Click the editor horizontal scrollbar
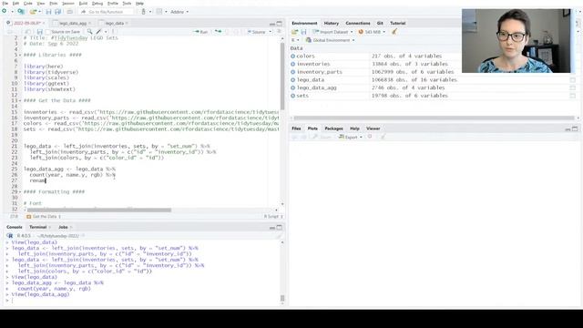 click(x=99, y=210)
